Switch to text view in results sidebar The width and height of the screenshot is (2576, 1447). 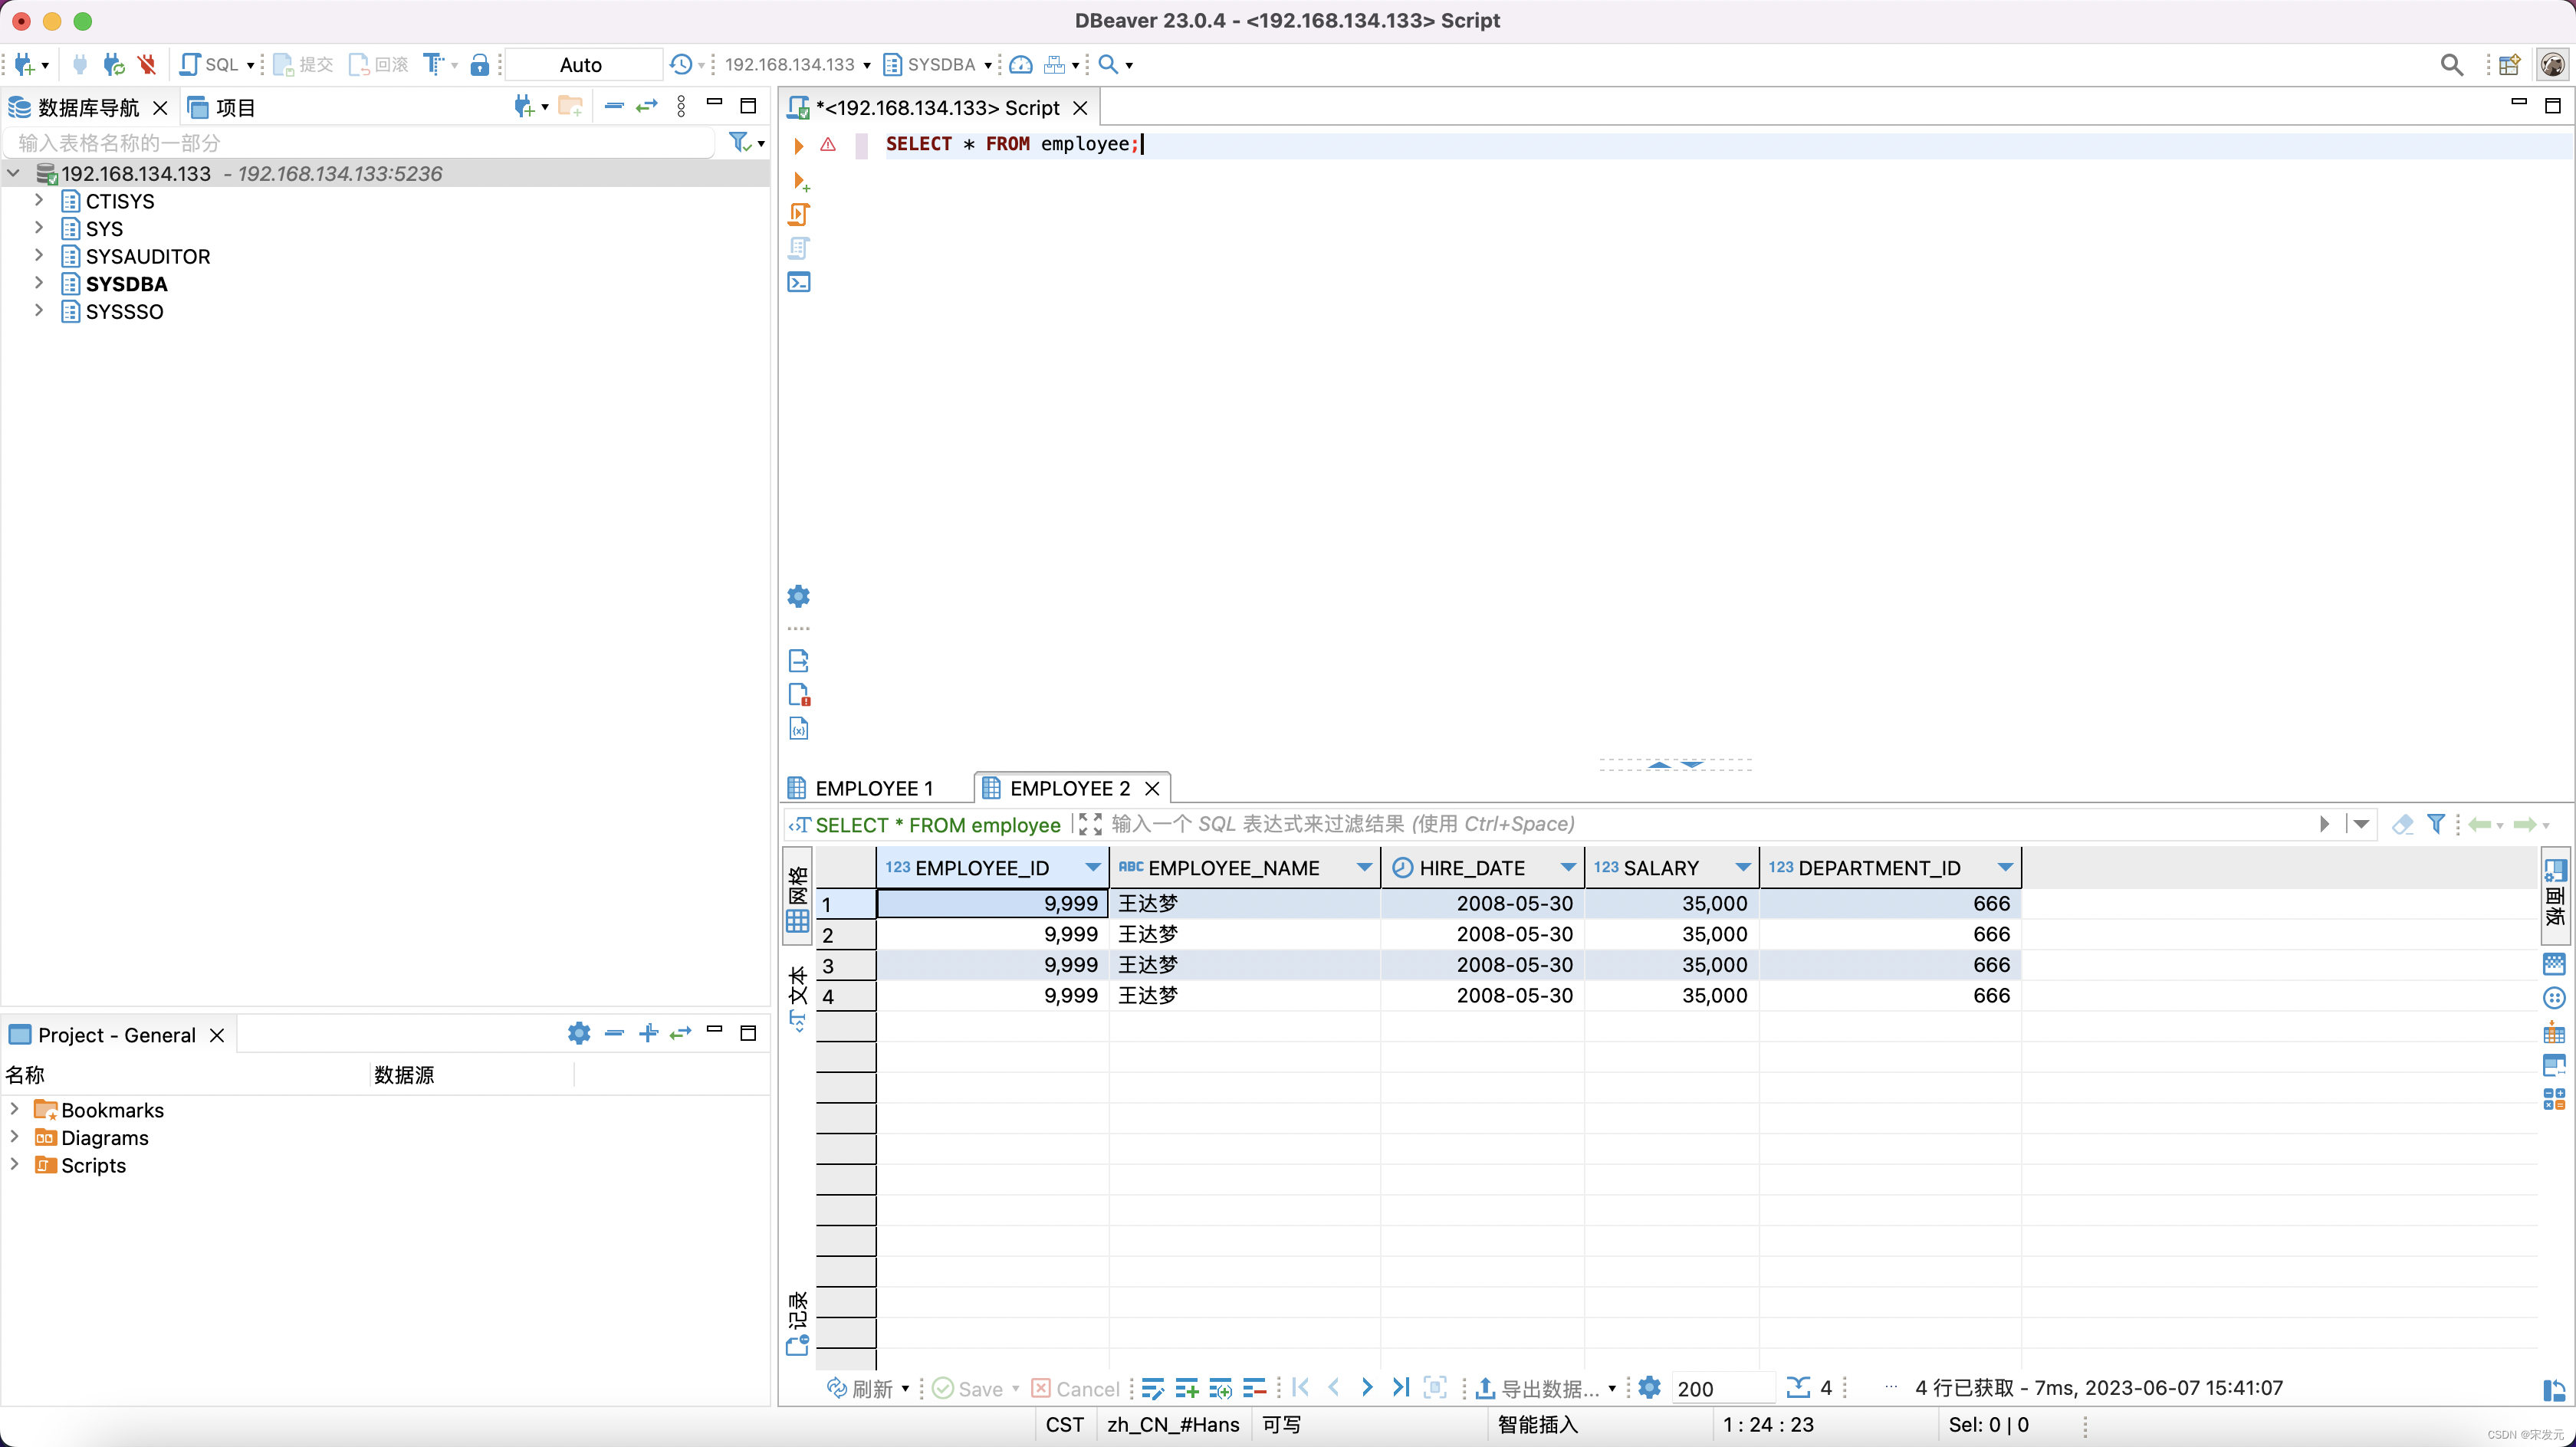tap(797, 996)
